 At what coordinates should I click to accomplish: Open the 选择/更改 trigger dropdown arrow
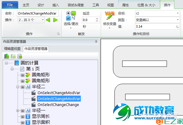click(x=71, y=28)
